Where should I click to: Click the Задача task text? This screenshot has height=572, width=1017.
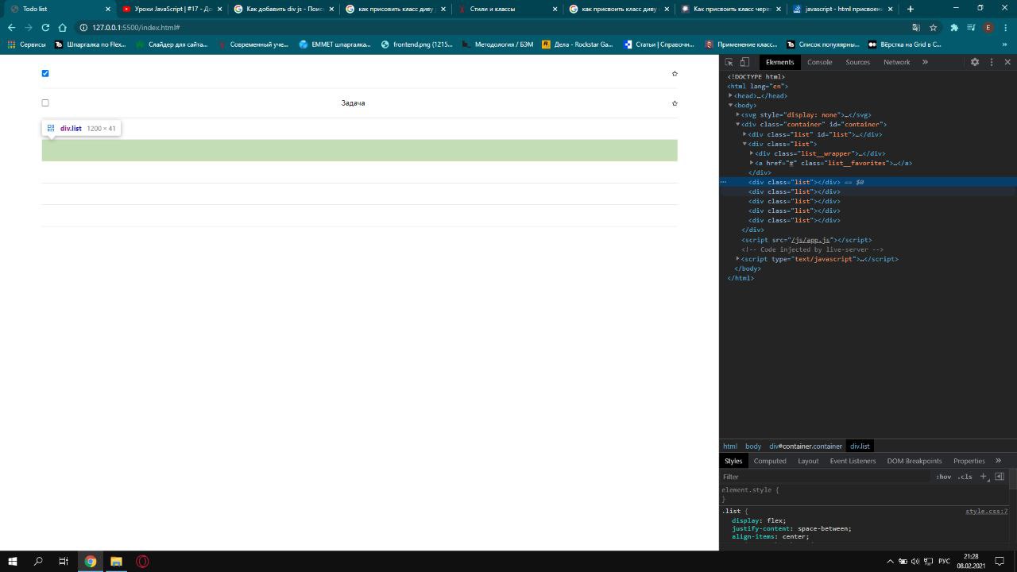click(353, 103)
